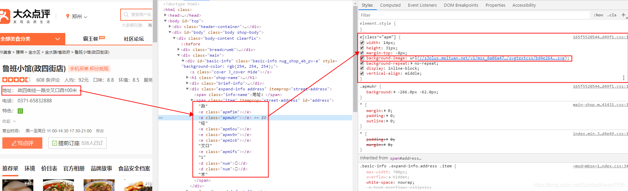The width and height of the screenshot is (628, 191).
Task: Select the 推荐菜 tab on page
Action: (x=10, y=168)
